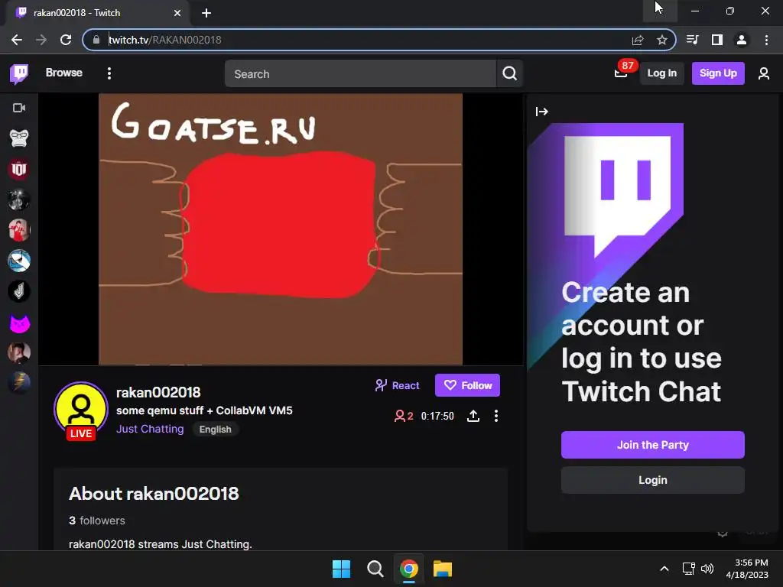Close the rakan002018 Twitch tab
783x587 pixels.
pos(177,13)
